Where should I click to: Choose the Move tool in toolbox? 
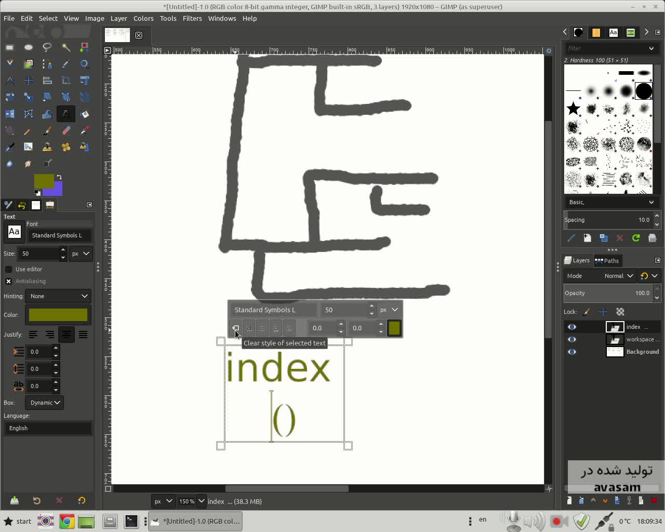[29, 81]
